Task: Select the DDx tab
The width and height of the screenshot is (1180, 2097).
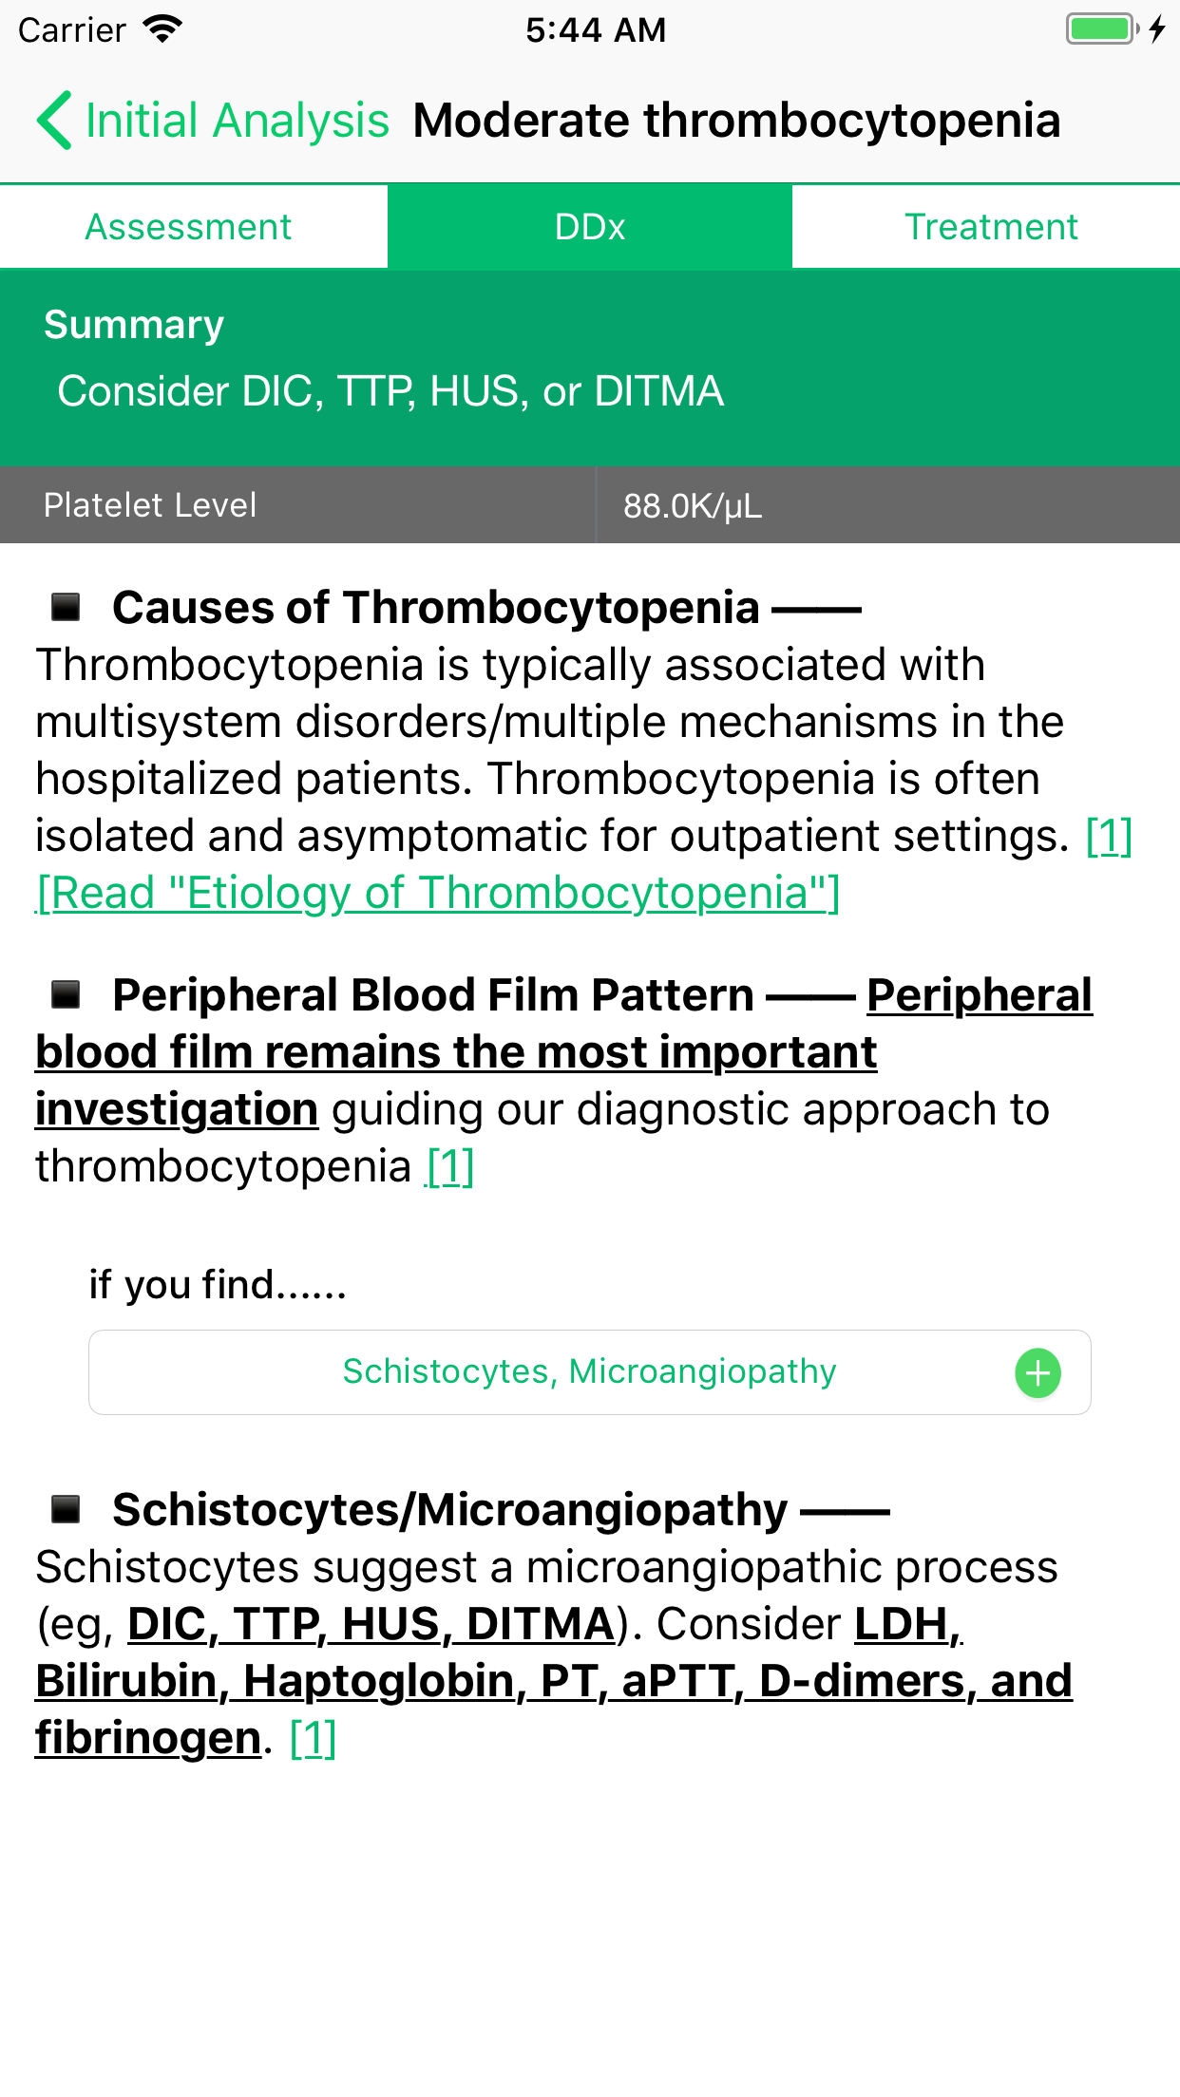Action: coord(590,227)
